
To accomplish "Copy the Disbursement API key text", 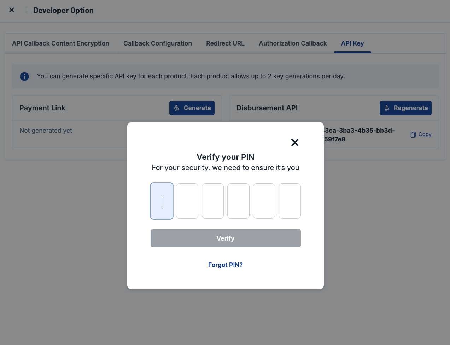I will 421,134.
